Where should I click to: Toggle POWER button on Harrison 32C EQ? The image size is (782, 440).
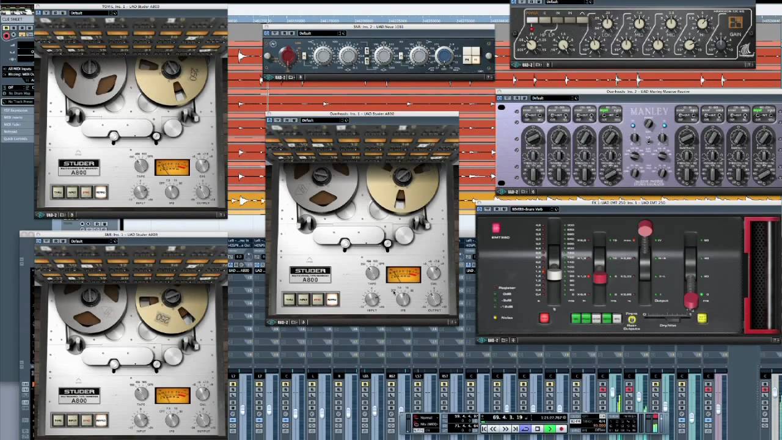pos(532,19)
